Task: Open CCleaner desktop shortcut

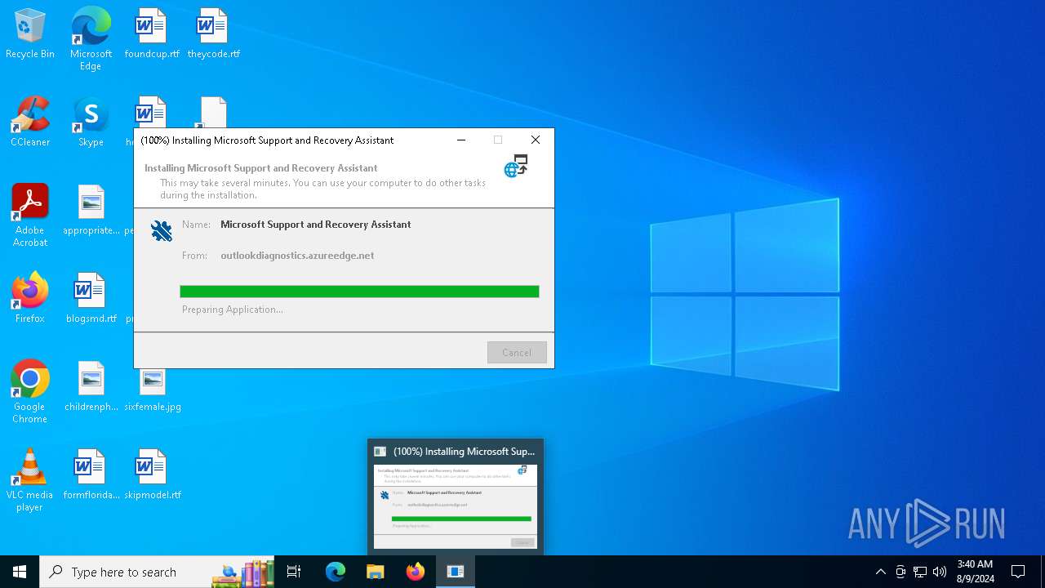Action: click(x=30, y=122)
